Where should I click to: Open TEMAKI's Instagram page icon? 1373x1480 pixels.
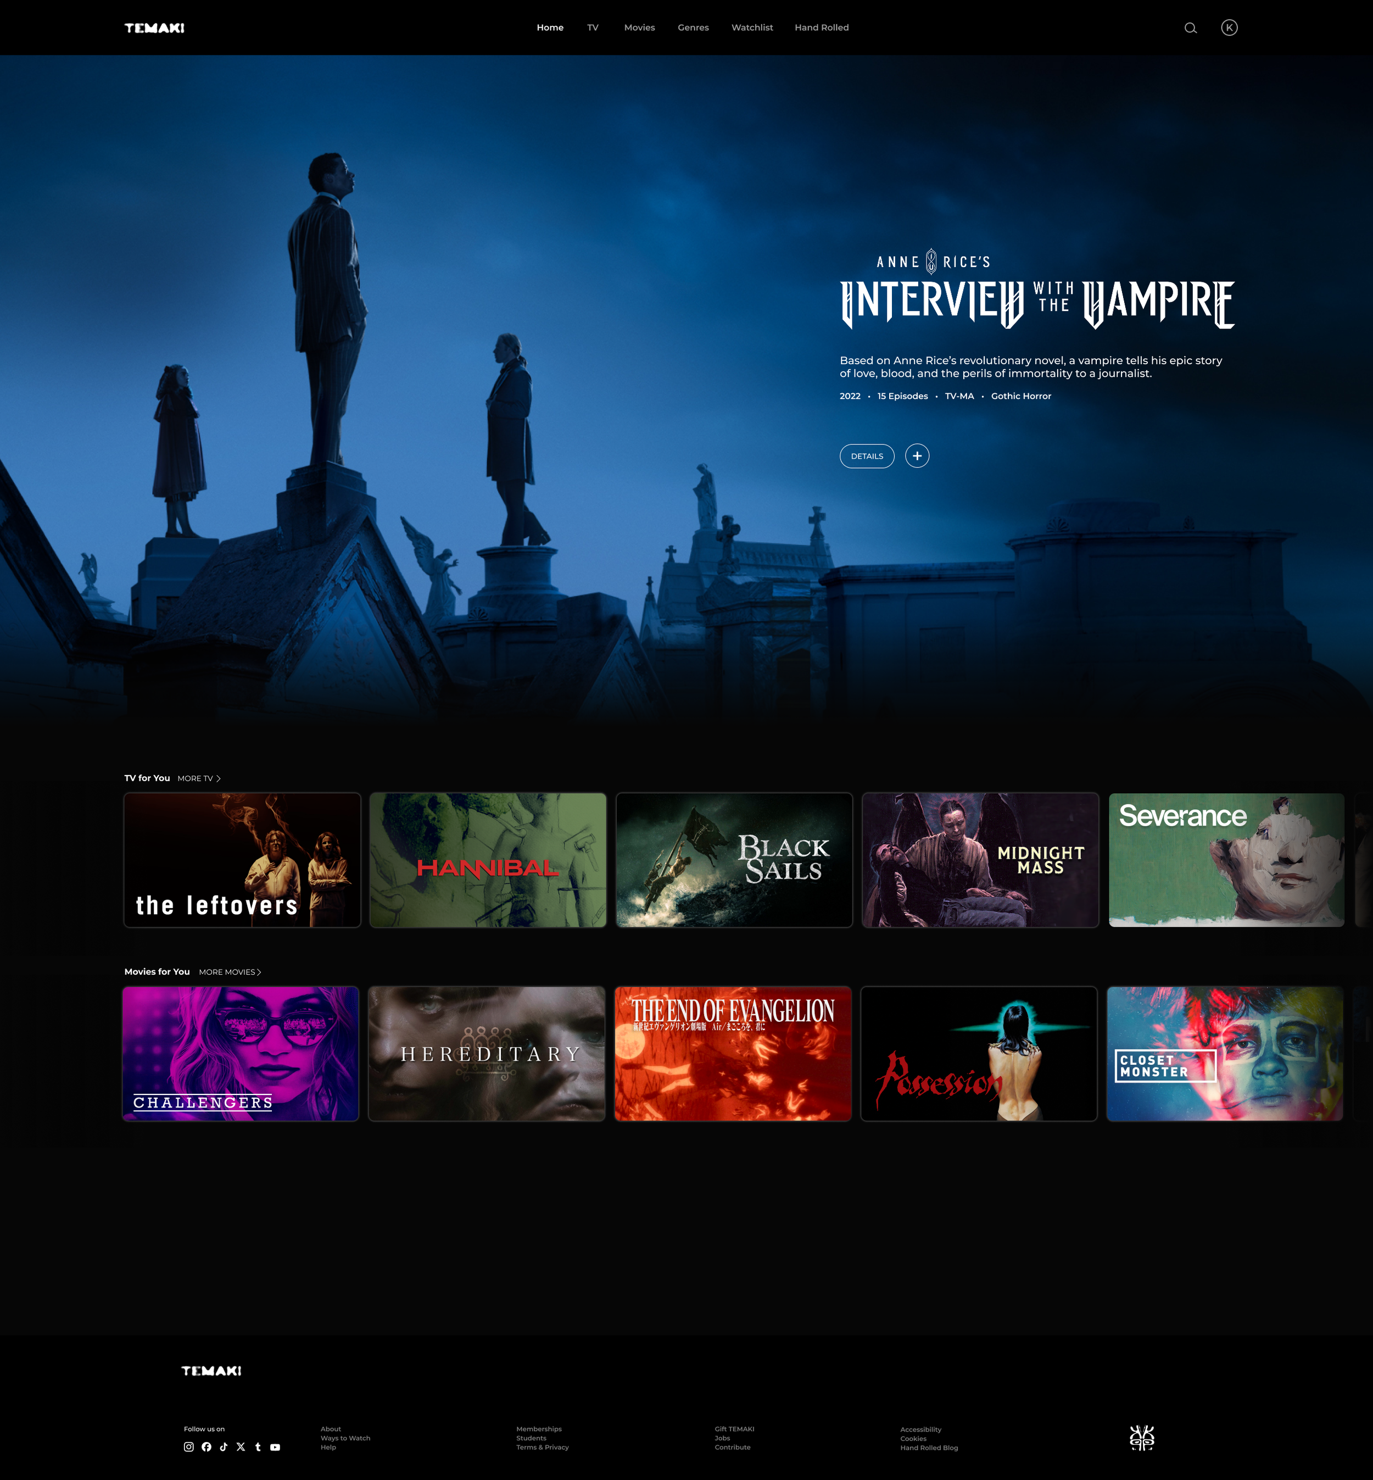[x=188, y=1446]
